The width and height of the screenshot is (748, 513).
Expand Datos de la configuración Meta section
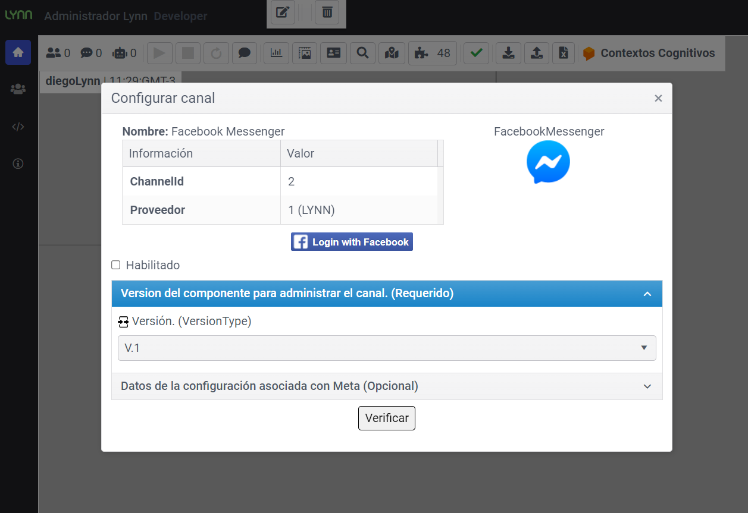(387, 386)
